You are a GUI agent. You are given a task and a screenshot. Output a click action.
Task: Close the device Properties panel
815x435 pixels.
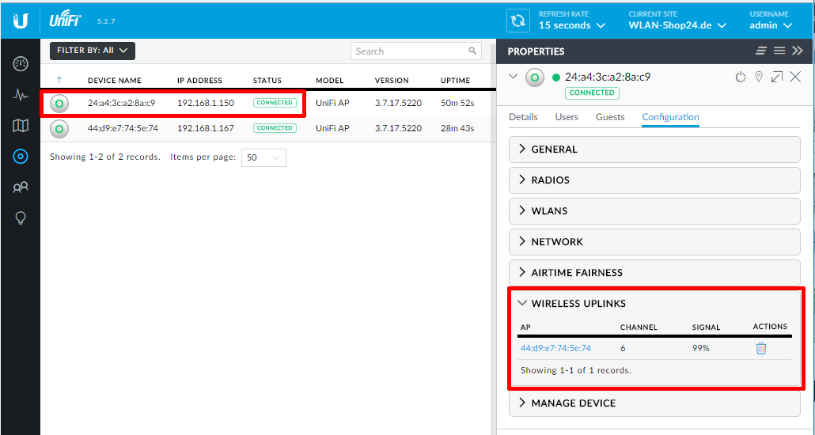[795, 77]
